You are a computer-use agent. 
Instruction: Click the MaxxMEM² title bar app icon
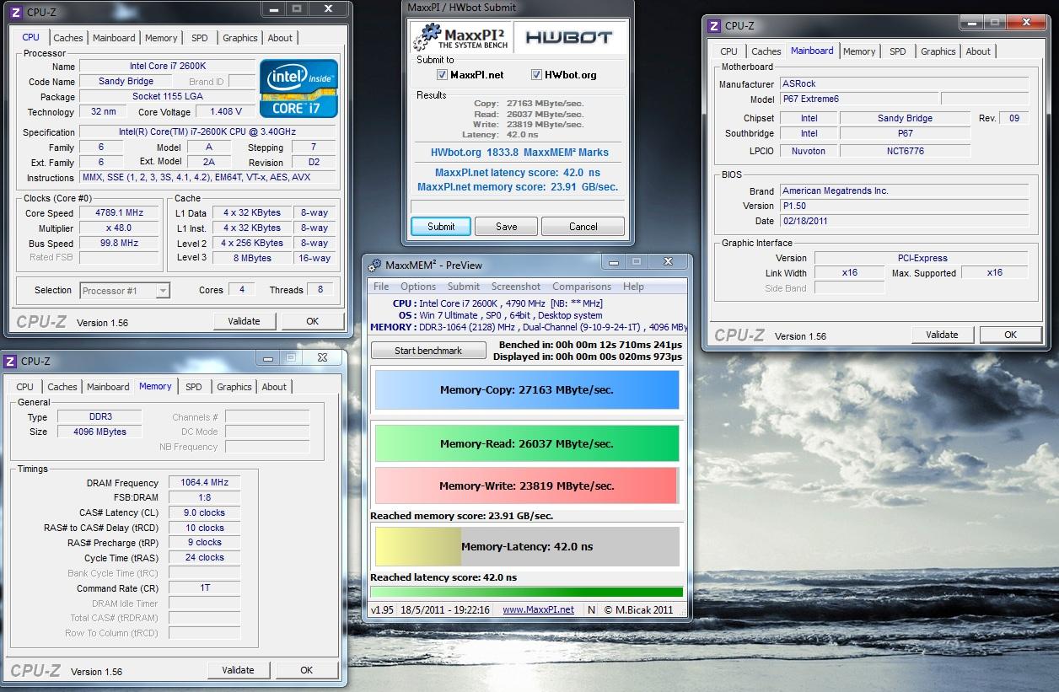point(374,265)
